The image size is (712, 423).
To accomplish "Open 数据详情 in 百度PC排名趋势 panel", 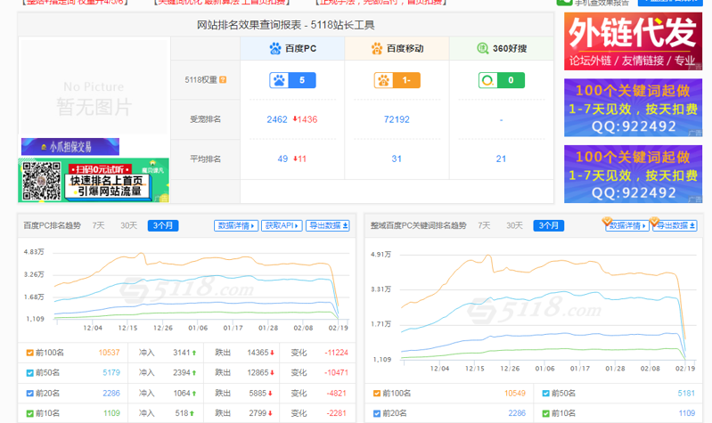I will click(236, 225).
